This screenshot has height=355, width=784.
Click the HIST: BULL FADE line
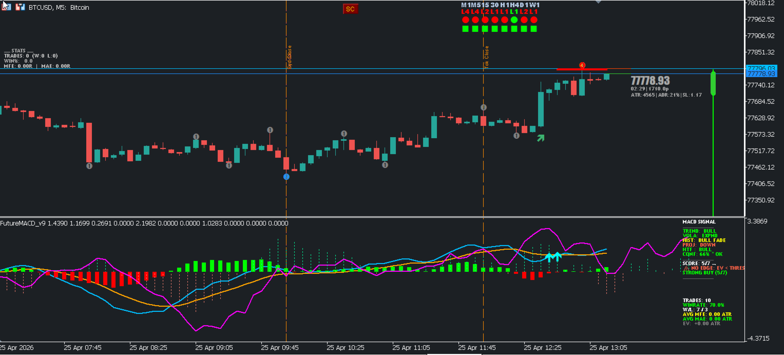click(x=704, y=240)
